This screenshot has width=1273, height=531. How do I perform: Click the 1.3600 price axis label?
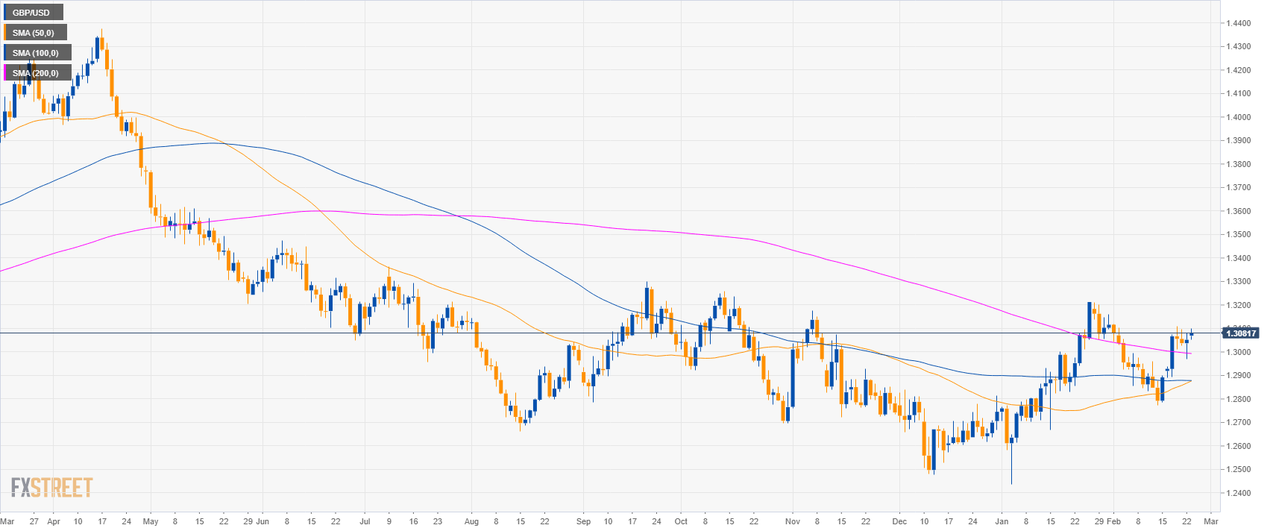(1239, 212)
